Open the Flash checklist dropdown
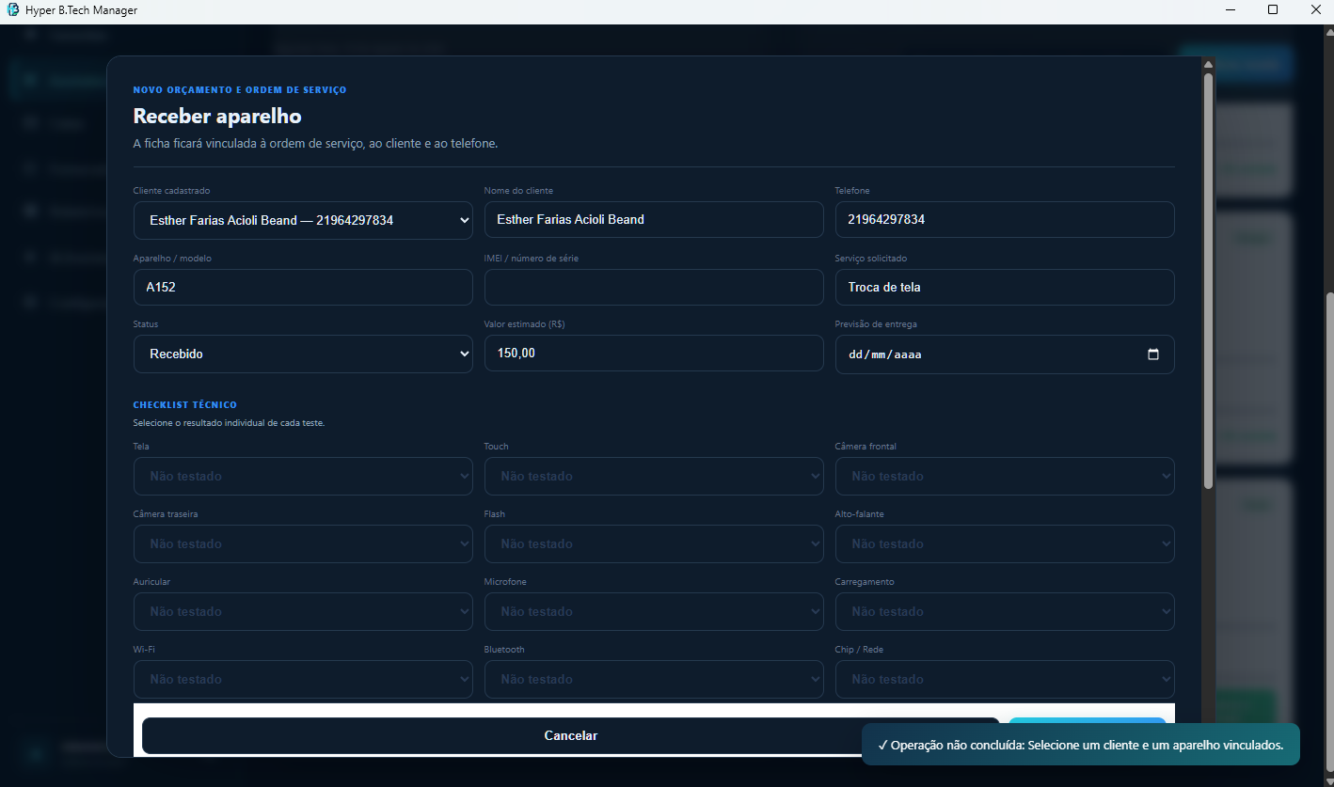This screenshot has width=1334, height=787. tap(654, 543)
